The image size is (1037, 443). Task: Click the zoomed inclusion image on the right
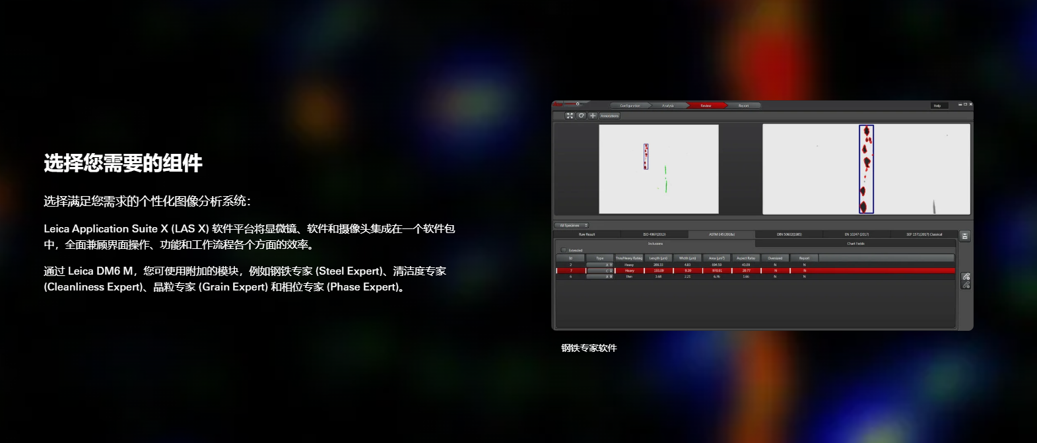[x=866, y=169]
